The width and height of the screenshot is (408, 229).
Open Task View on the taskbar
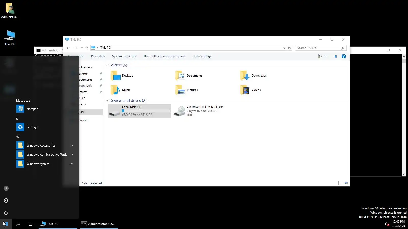pos(31,224)
